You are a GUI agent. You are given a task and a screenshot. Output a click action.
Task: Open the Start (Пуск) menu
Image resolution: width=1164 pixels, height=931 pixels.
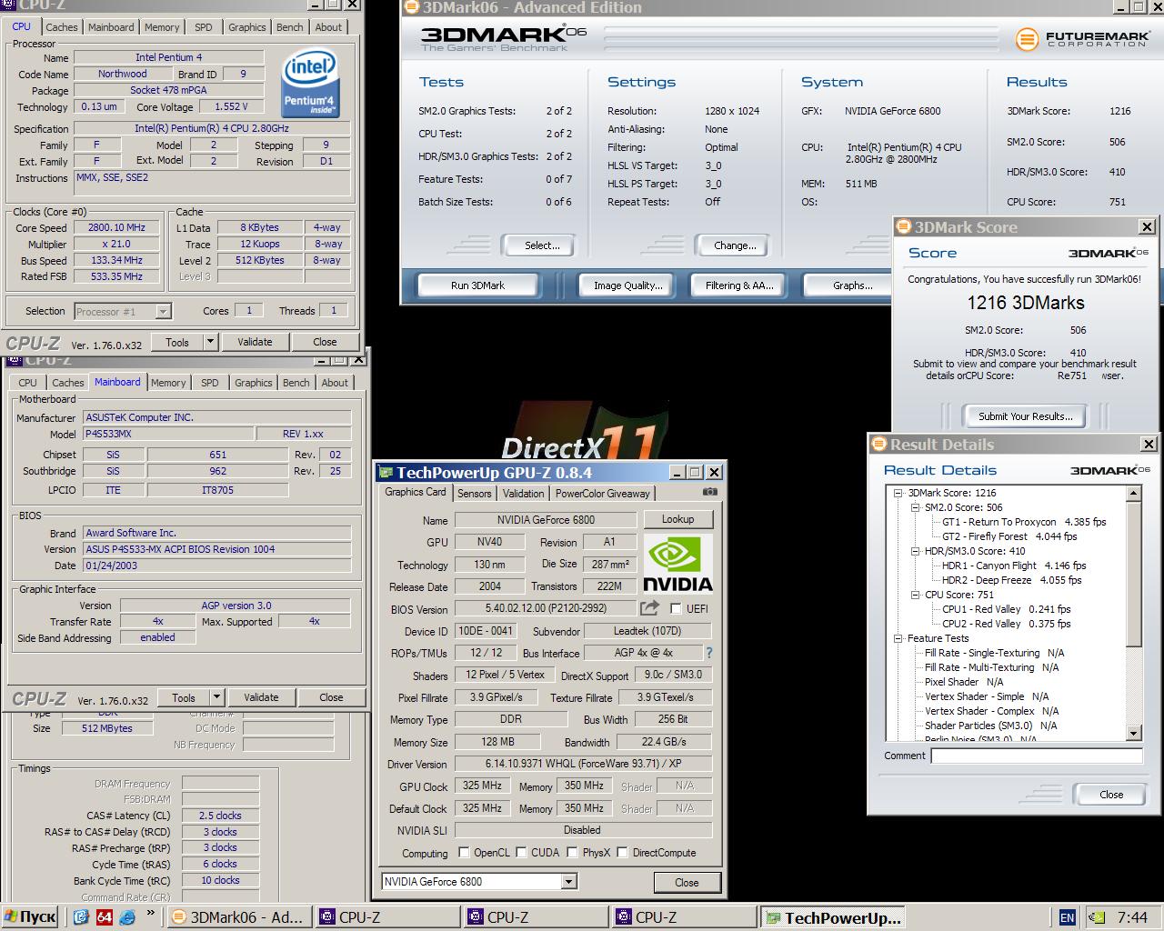pyautogui.click(x=30, y=917)
